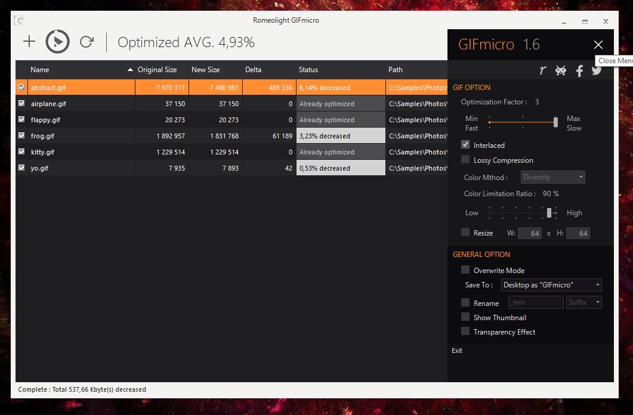Select the kitty.gif file name

pos(42,152)
